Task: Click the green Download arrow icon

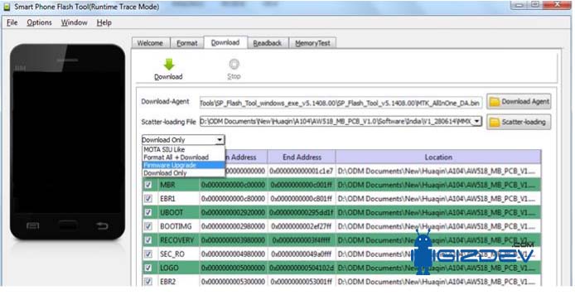Action: coord(169,65)
